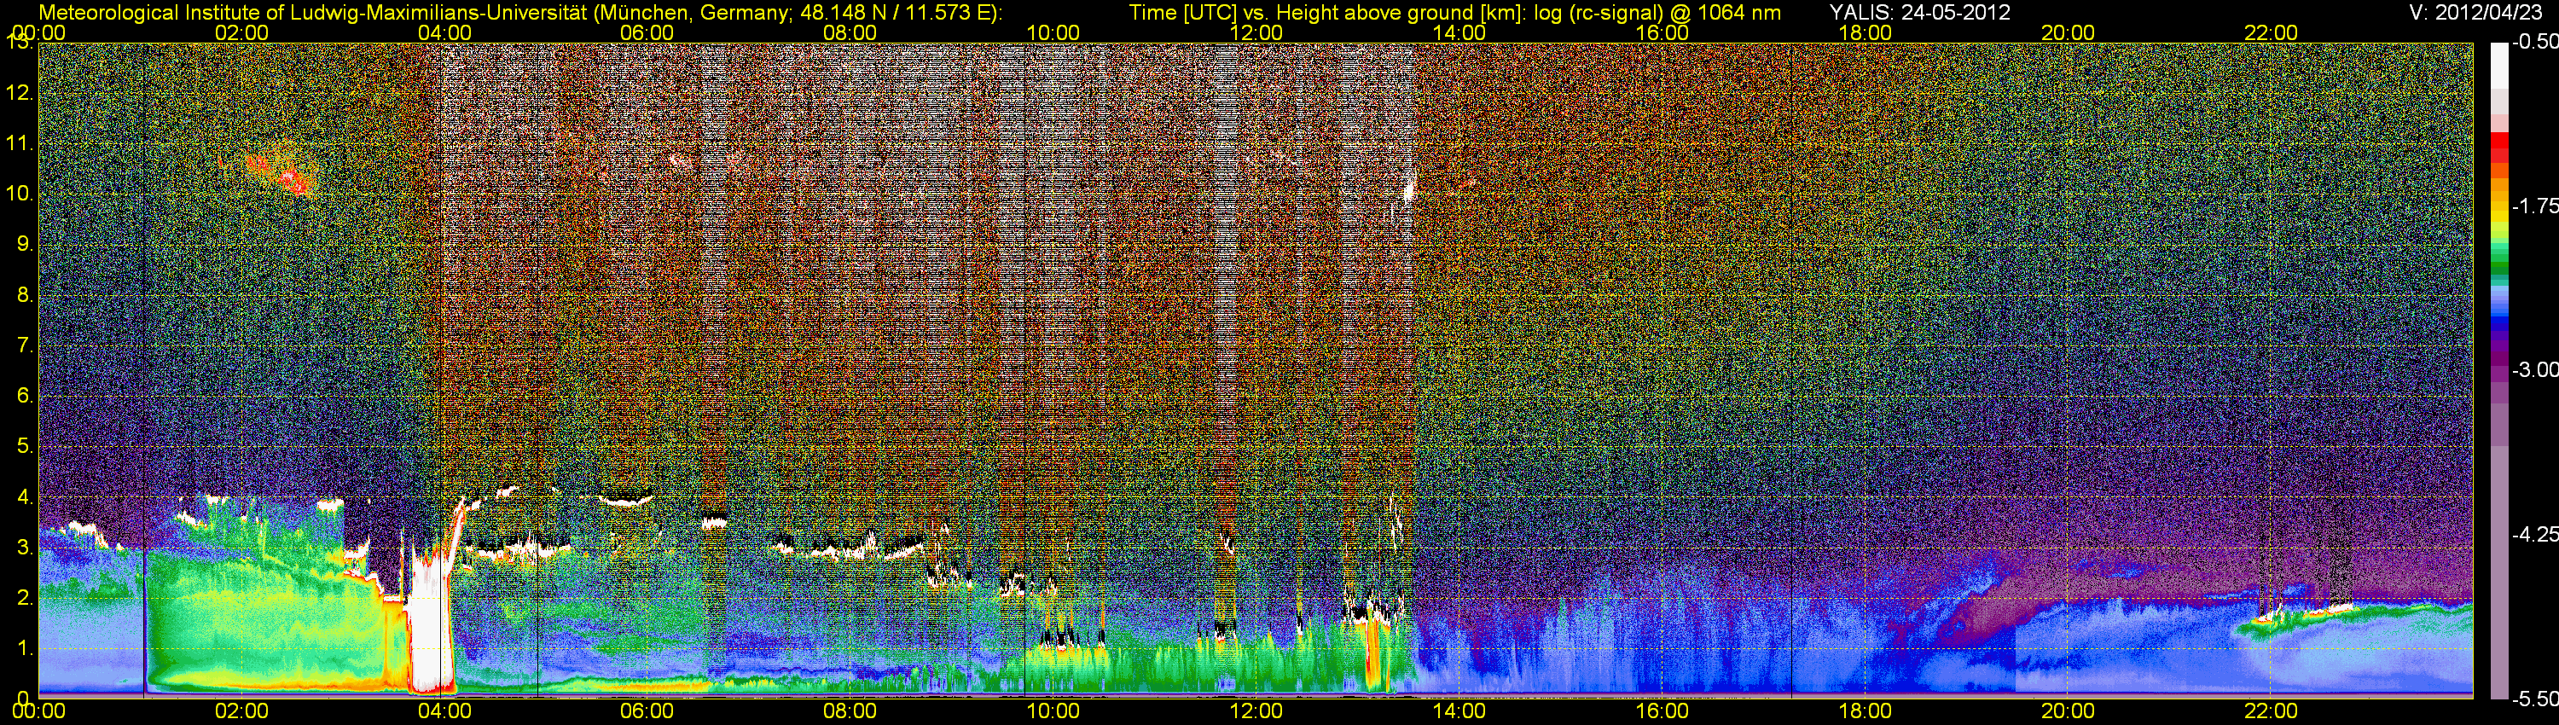This screenshot has width=2559, height=725.
Task: Click the '1.' height axis label
Action: click(26, 647)
